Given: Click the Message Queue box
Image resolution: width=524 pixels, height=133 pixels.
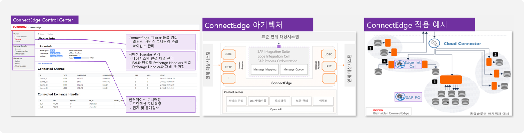Looking at the screenshot, I should tap(293, 69).
